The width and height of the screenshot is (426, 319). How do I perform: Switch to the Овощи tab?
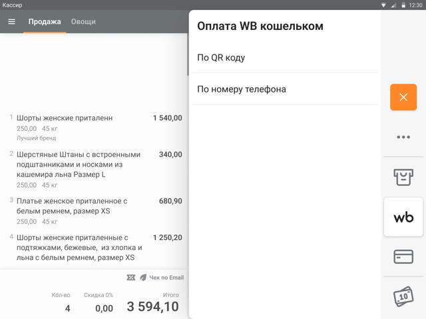tap(83, 21)
